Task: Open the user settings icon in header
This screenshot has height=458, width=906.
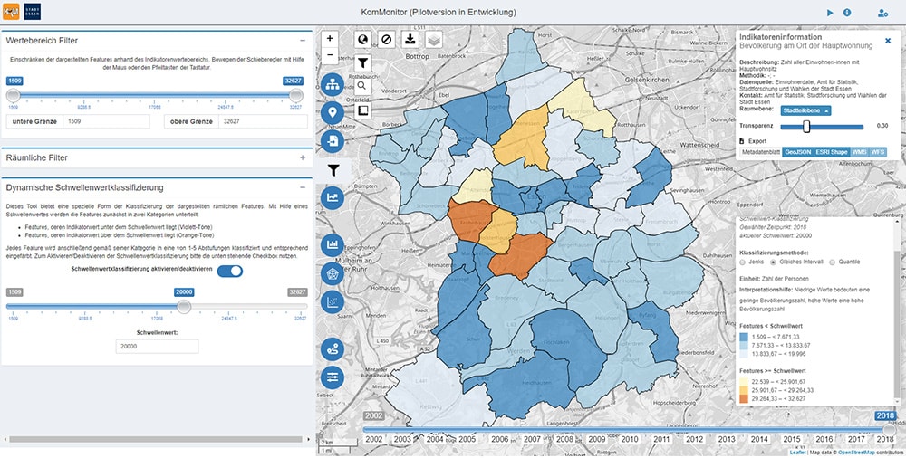Action: 882,13
